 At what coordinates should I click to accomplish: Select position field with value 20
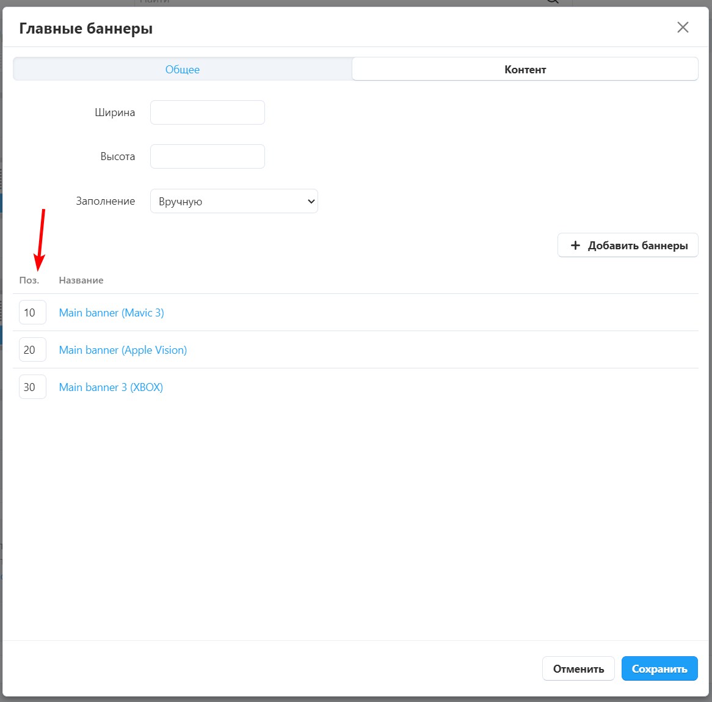[x=32, y=350]
